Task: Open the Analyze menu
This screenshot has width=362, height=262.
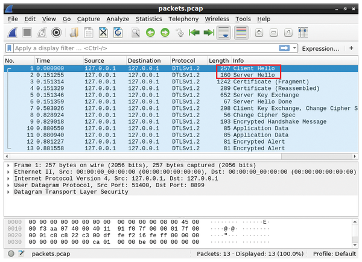Action: [118, 19]
